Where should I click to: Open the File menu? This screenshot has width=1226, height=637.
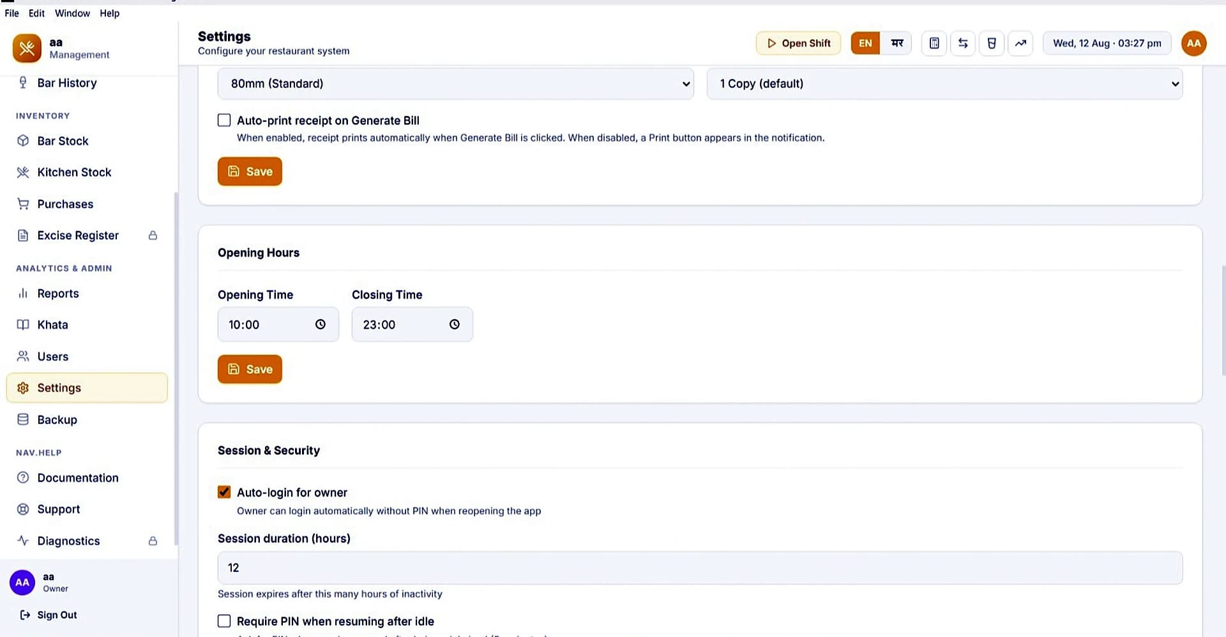coord(11,13)
